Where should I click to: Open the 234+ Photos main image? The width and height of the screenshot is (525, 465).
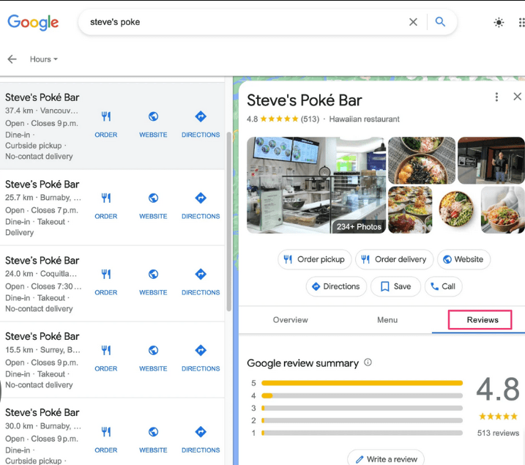(316, 185)
